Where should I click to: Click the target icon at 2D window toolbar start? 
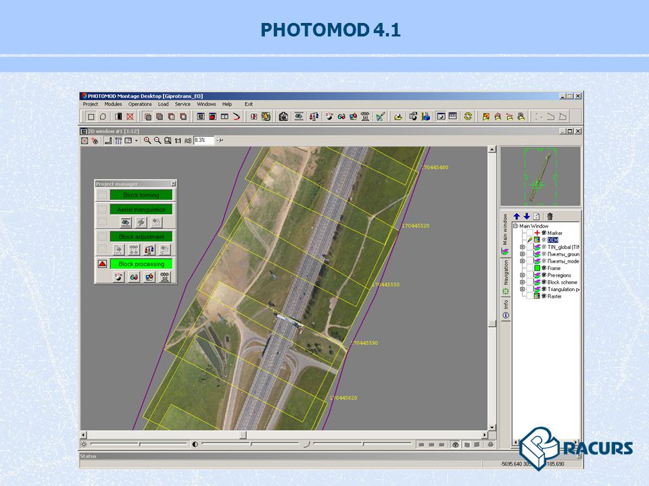(x=85, y=140)
